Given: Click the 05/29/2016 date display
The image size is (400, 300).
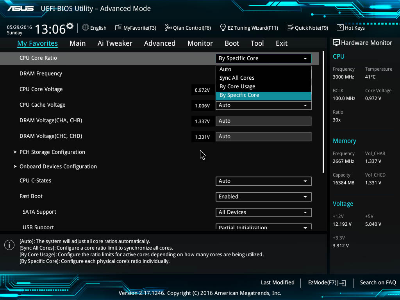Looking at the screenshot, I should (x=20, y=27).
